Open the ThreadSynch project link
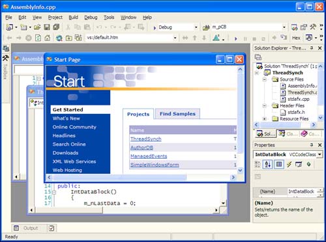This screenshot has height=242, width=326. point(146,139)
